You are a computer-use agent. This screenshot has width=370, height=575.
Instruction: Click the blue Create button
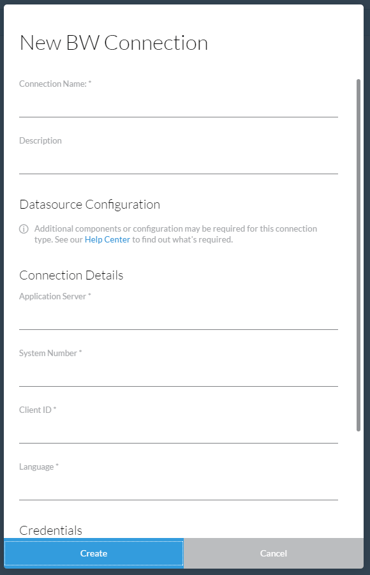(x=94, y=553)
